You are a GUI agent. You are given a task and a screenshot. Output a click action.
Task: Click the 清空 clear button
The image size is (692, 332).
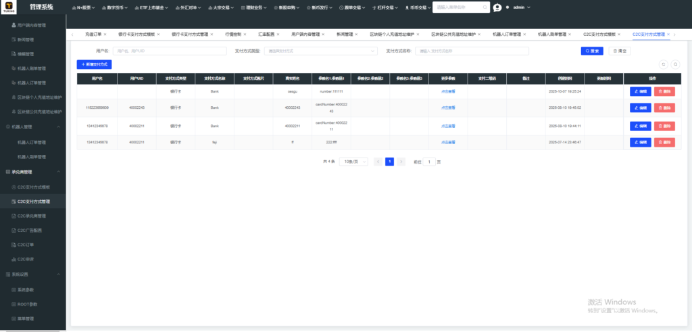[x=620, y=51]
